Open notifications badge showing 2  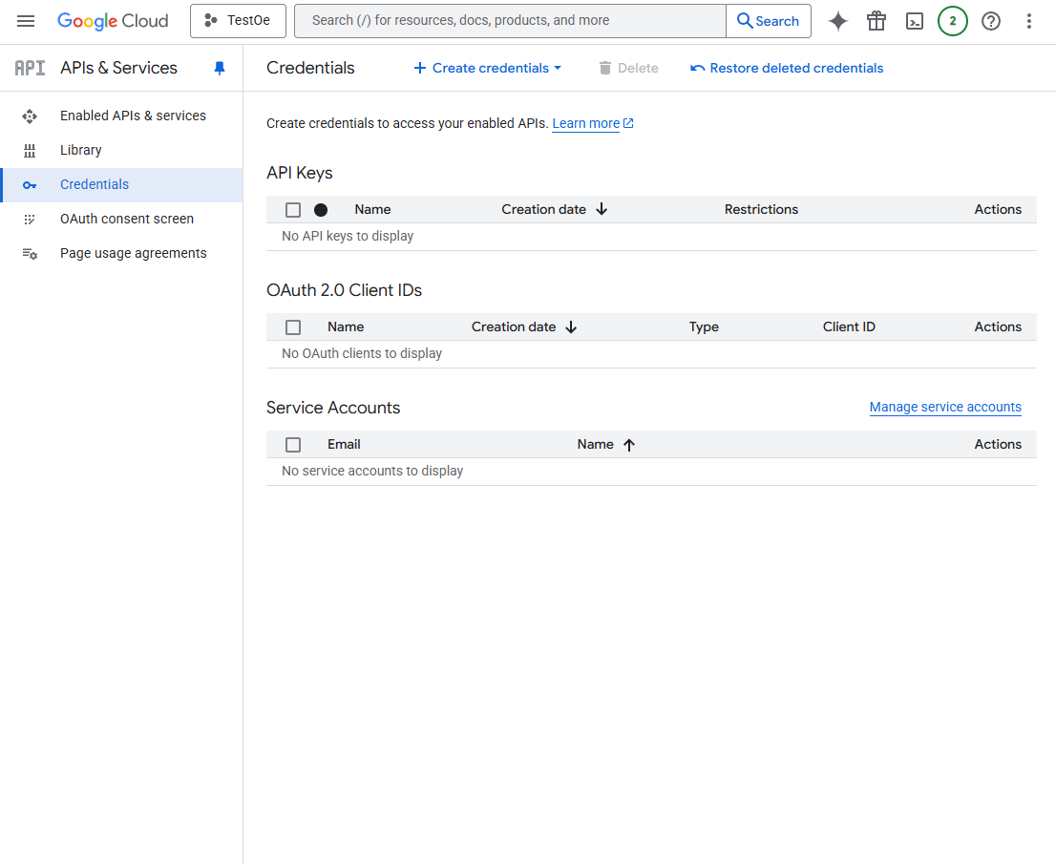[x=952, y=22]
